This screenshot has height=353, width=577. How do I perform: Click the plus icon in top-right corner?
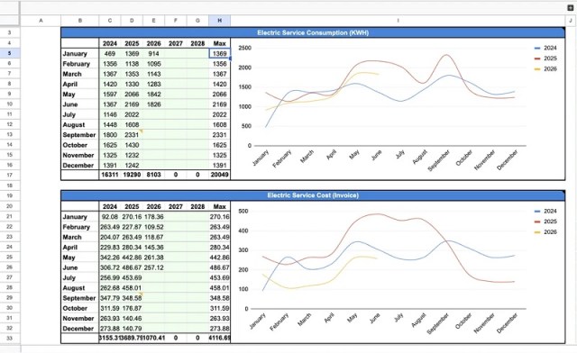click(x=570, y=8)
